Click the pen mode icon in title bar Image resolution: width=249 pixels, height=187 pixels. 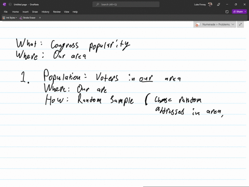pyautogui.click(x=218, y=5)
